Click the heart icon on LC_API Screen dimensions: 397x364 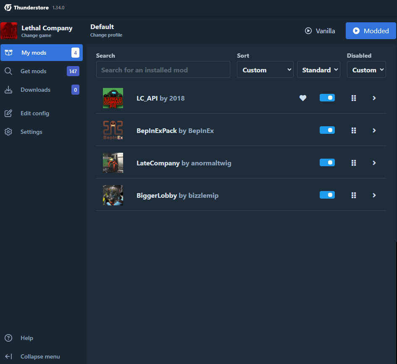pyautogui.click(x=303, y=98)
